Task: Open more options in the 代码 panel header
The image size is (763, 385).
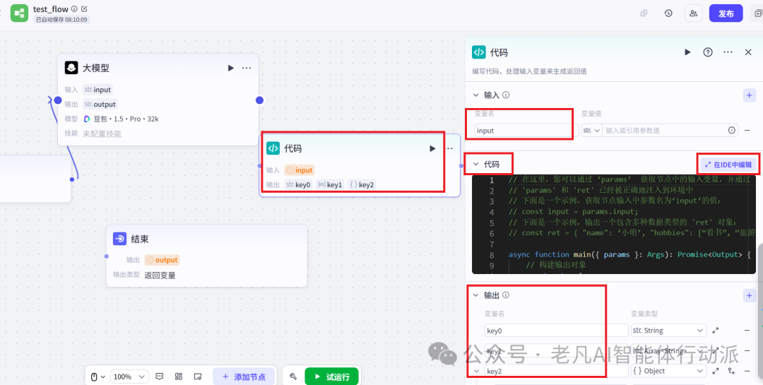Action: [728, 52]
